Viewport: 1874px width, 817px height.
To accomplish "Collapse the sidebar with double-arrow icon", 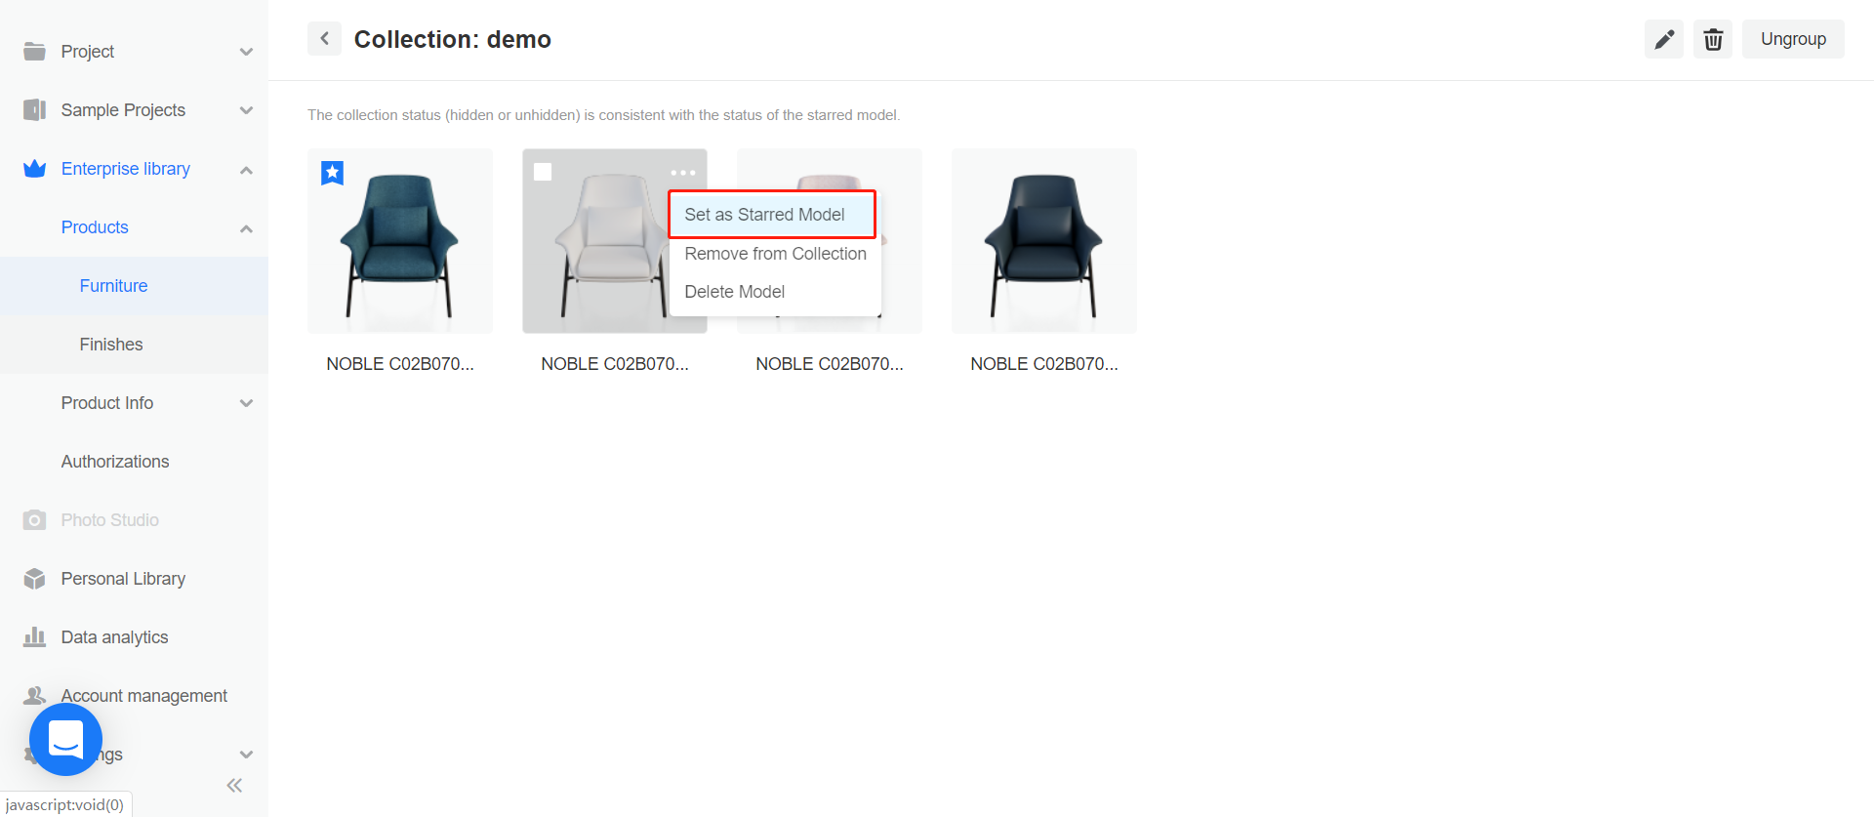I will pyautogui.click(x=234, y=785).
